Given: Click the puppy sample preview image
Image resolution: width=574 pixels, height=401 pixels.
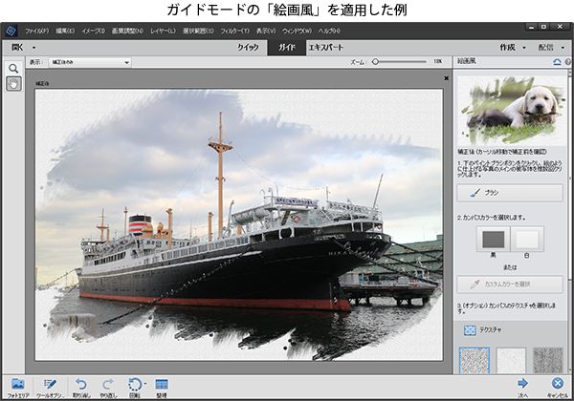Looking at the screenshot, I should [512, 110].
